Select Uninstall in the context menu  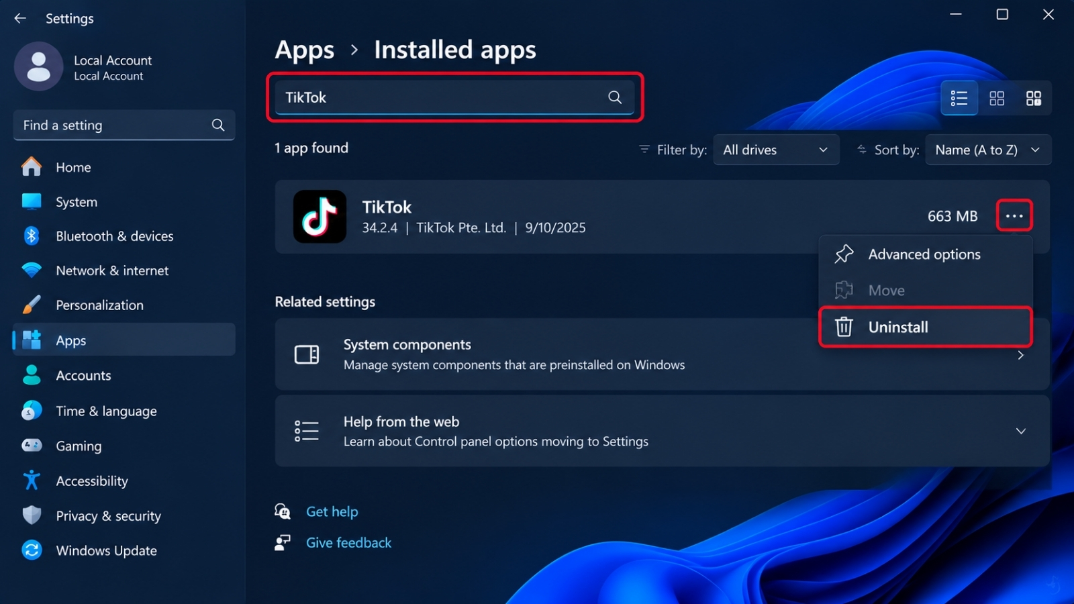tap(926, 327)
